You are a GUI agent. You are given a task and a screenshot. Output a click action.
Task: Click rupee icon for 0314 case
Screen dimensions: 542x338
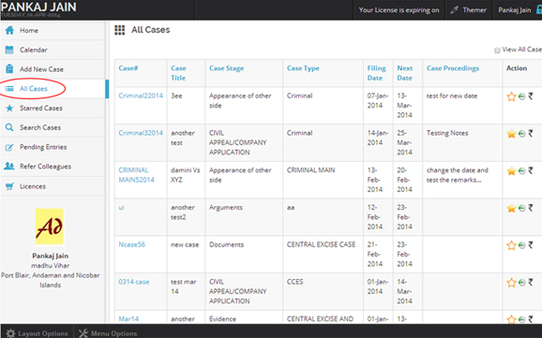(x=531, y=283)
